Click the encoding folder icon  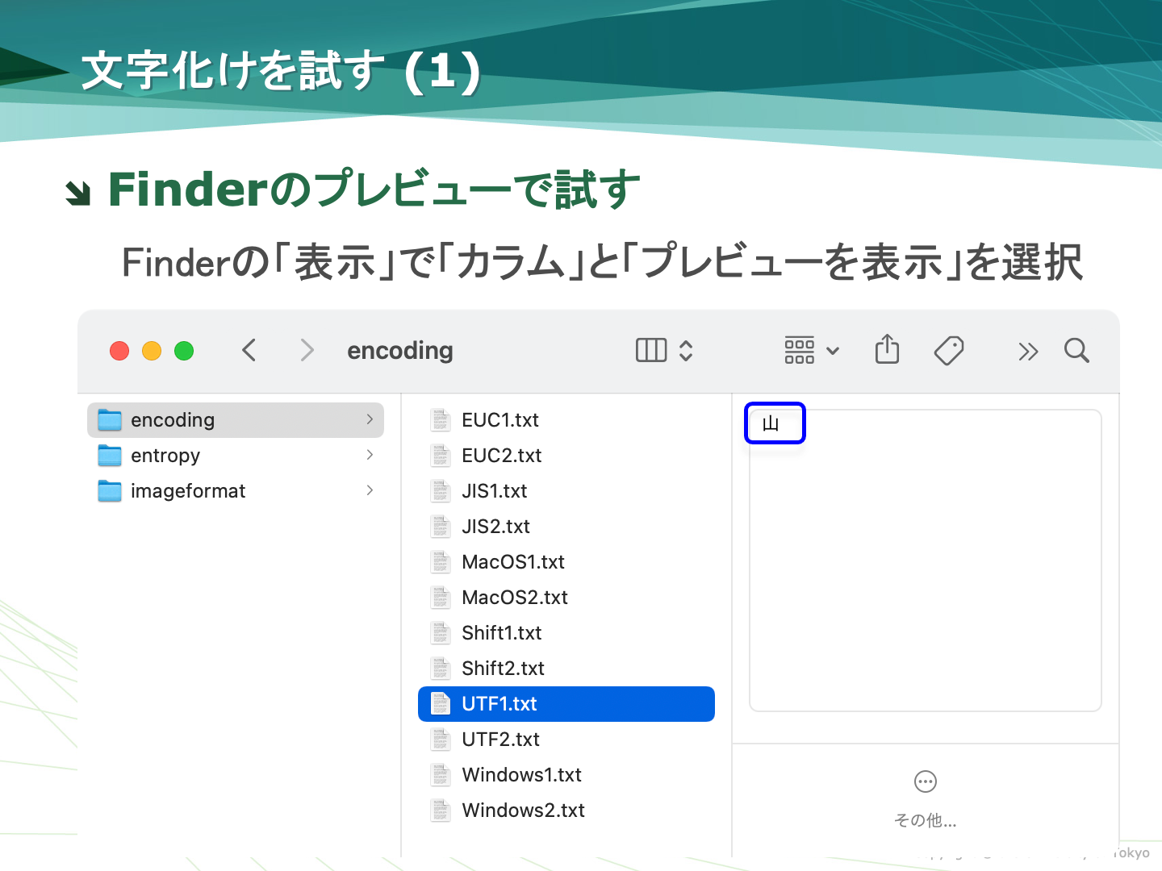click(110, 420)
